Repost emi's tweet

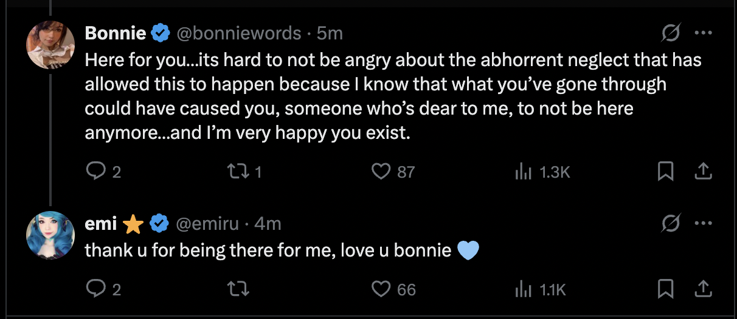point(240,289)
